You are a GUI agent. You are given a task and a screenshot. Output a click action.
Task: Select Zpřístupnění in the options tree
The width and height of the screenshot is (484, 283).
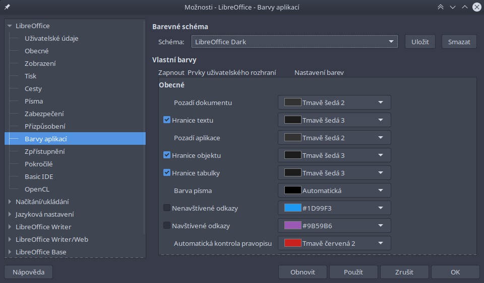pyautogui.click(x=44, y=151)
